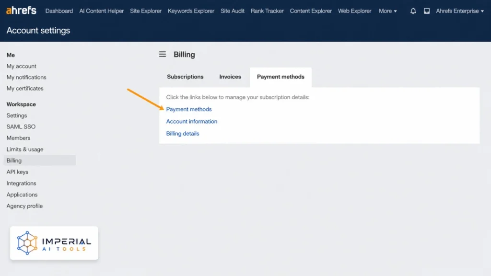Select the Payment methods tab
The height and width of the screenshot is (276, 491).
click(281, 77)
